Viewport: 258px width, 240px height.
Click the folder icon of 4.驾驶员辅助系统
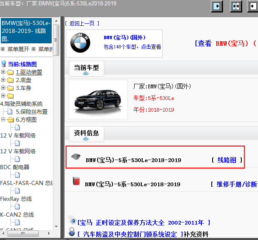(10, 96)
